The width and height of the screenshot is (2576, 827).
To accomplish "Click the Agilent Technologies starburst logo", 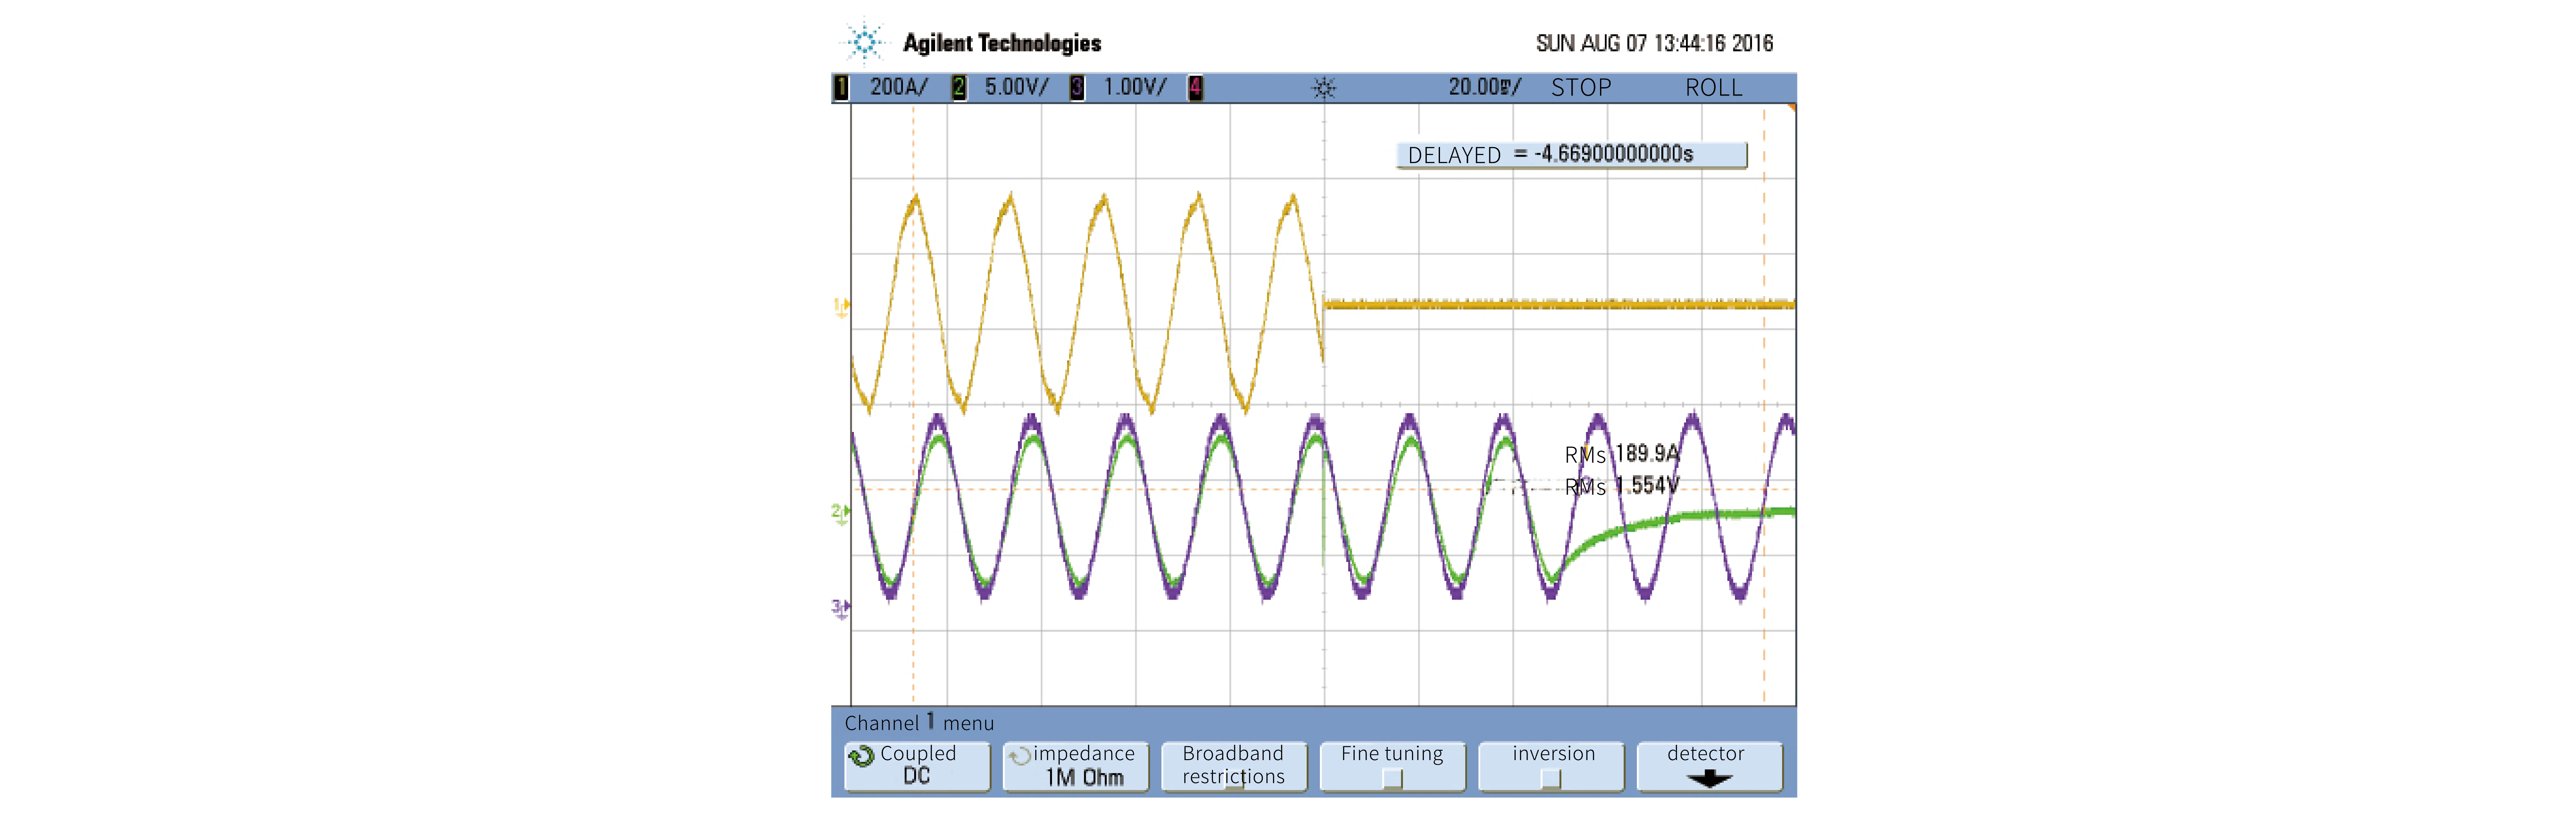I will click(x=865, y=42).
